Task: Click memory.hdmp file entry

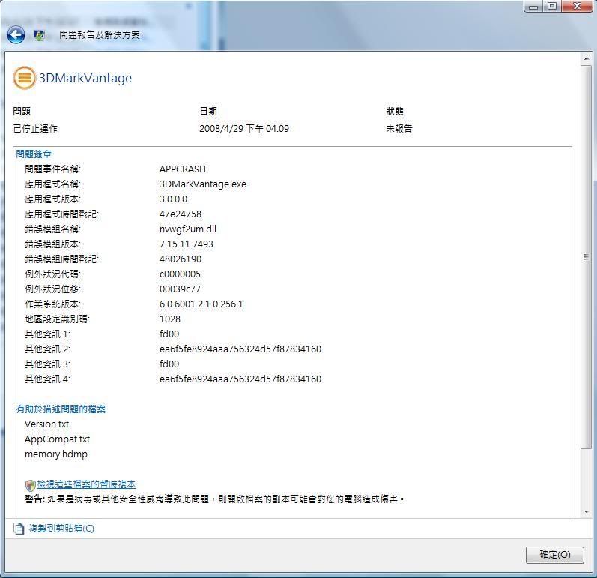Action: tap(56, 454)
